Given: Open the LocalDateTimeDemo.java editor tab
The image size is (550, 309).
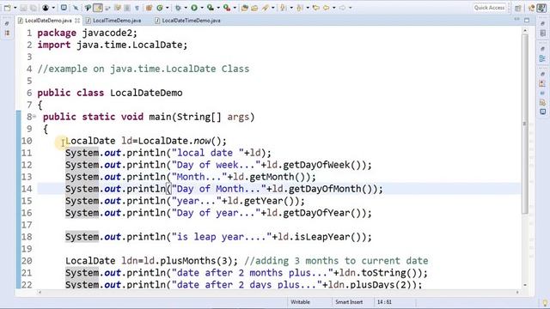Looking at the screenshot, I should click(x=191, y=21).
